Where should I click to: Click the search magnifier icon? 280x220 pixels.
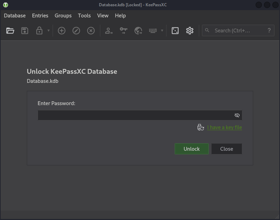[x=207, y=30]
